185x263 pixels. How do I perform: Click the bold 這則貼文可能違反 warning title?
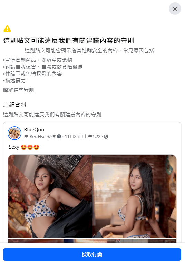(68, 41)
